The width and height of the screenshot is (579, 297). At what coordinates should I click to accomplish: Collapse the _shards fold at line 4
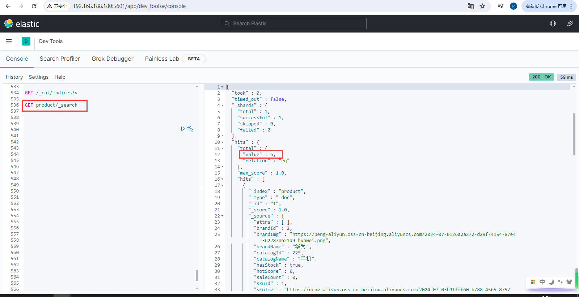[x=223, y=106]
